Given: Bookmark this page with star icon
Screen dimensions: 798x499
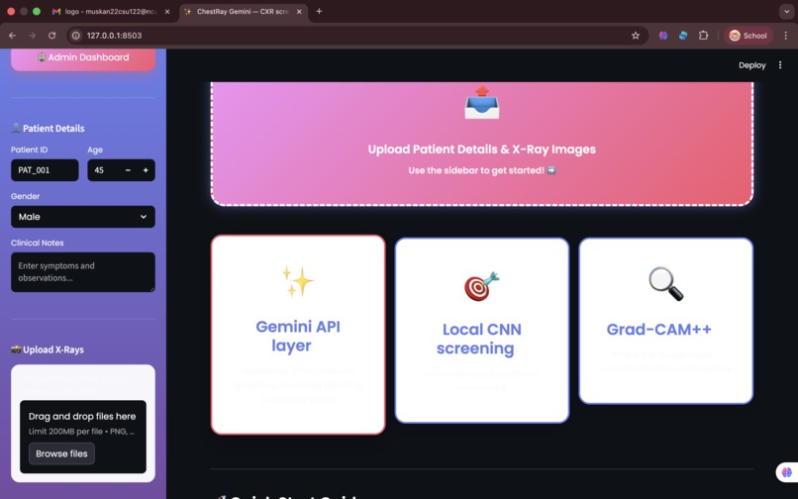Looking at the screenshot, I should [636, 36].
